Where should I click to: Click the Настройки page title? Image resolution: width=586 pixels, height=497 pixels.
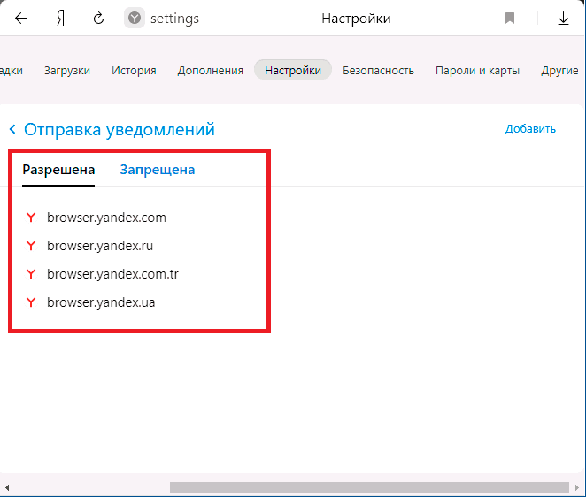click(x=356, y=19)
